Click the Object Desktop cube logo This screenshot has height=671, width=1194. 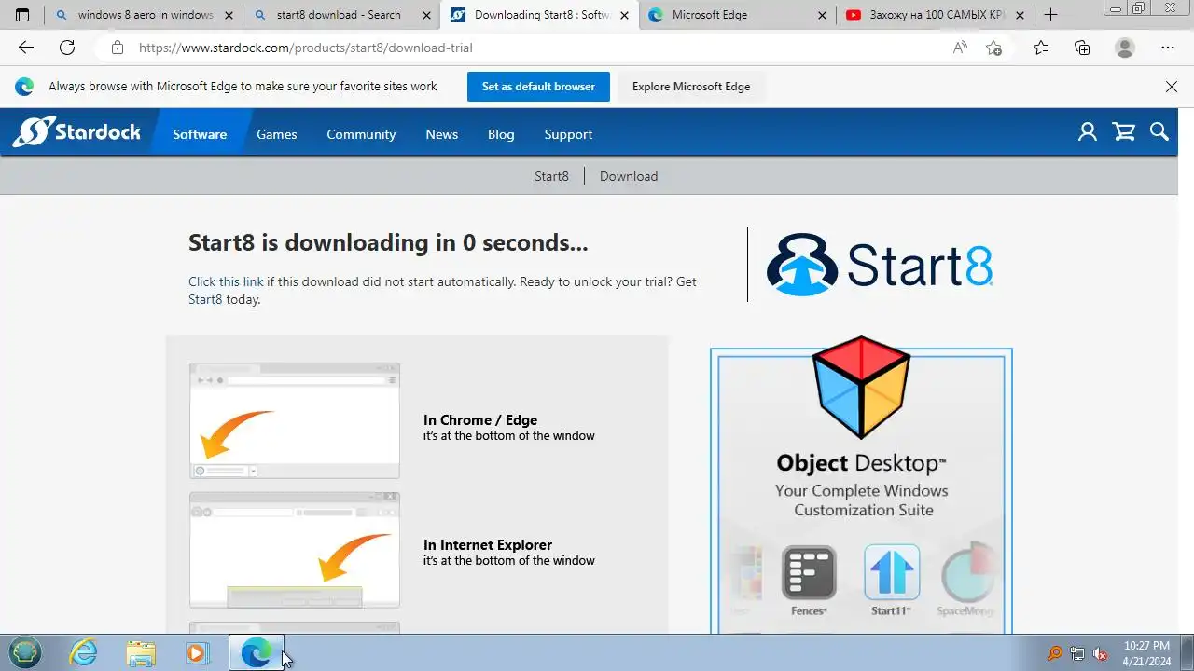click(x=861, y=387)
